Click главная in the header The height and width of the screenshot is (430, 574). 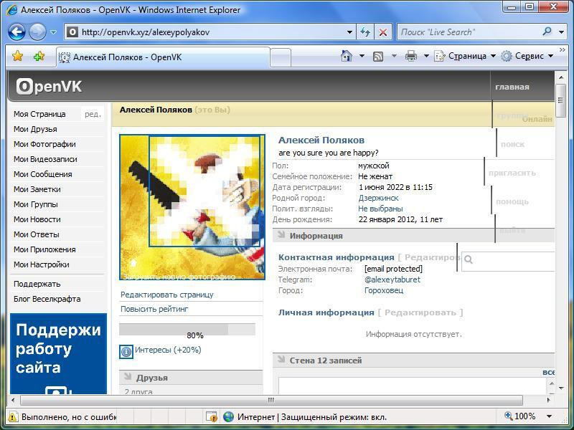coord(512,87)
